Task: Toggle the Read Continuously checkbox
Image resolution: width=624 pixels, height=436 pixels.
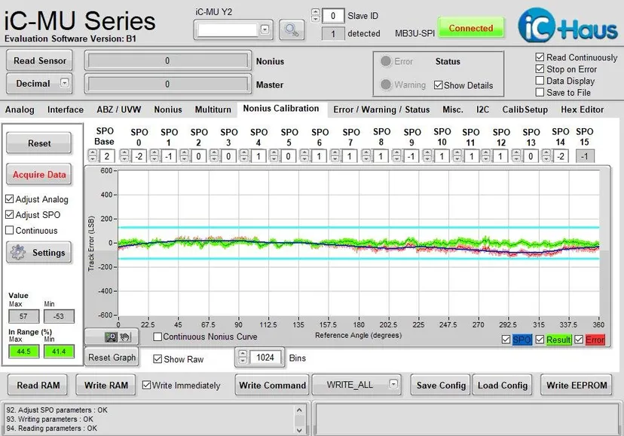Action: [x=540, y=57]
